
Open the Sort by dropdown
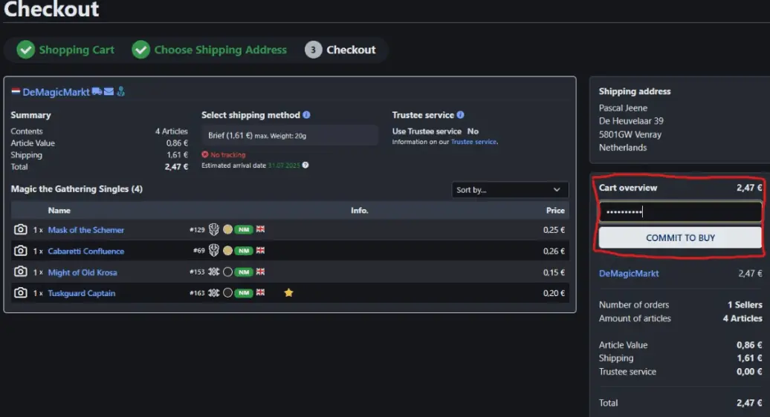coord(510,190)
